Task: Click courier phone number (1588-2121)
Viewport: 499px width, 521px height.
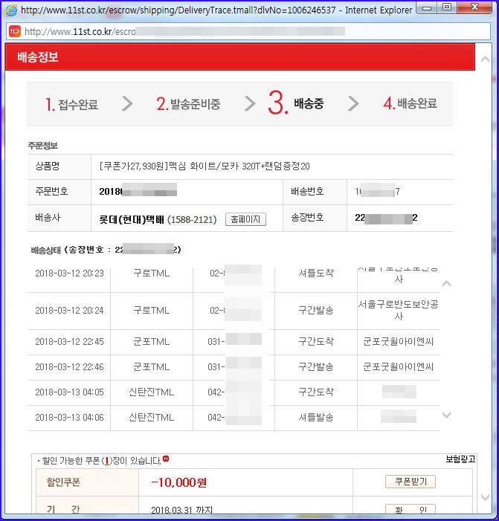Action: tap(192, 220)
